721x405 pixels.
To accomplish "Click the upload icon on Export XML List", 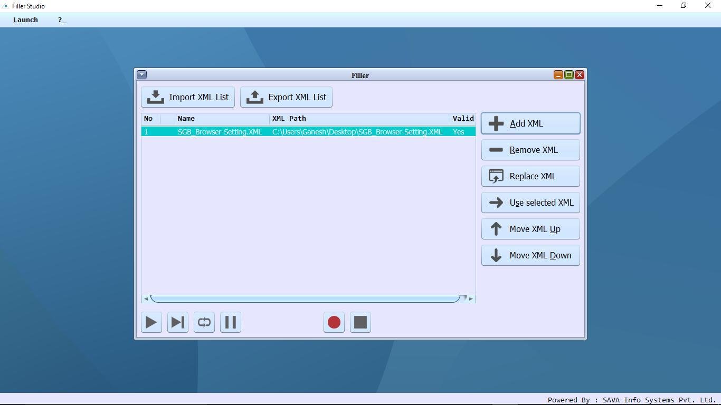I will 254,97.
